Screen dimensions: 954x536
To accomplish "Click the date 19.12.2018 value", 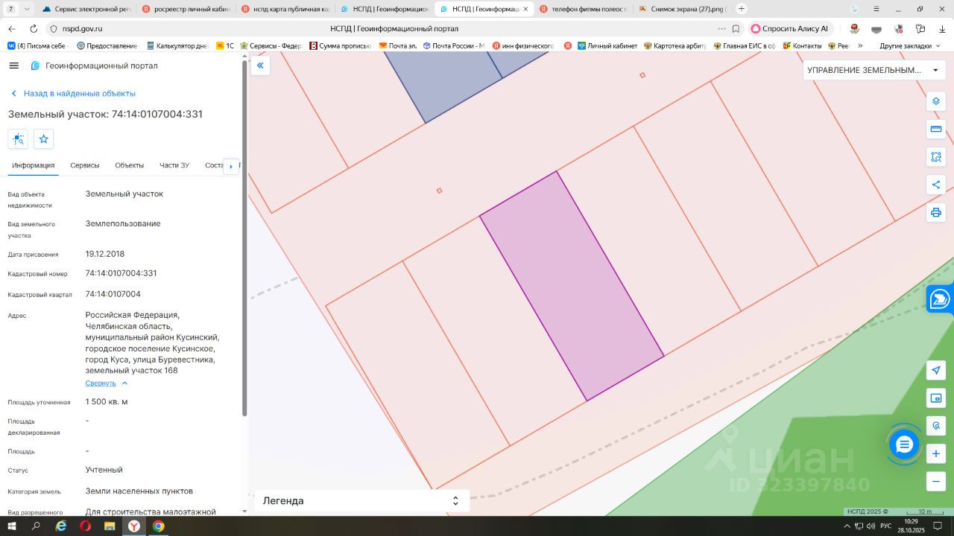I will 105,254.
